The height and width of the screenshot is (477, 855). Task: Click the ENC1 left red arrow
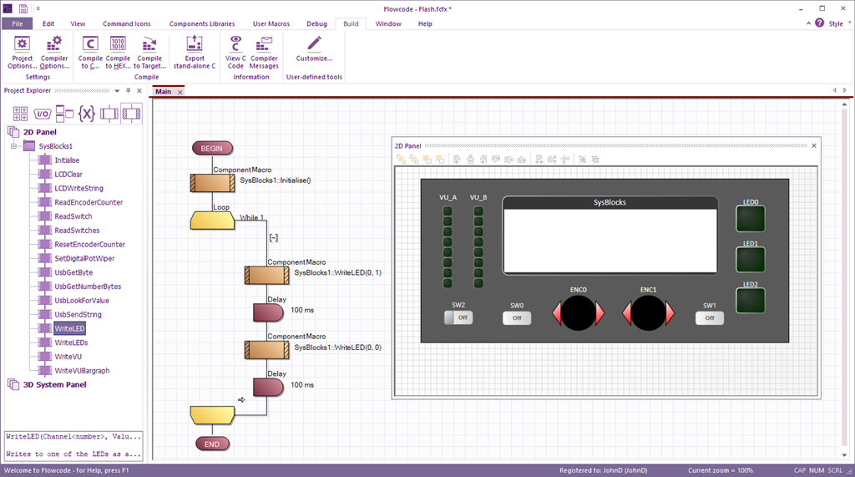[x=627, y=314]
